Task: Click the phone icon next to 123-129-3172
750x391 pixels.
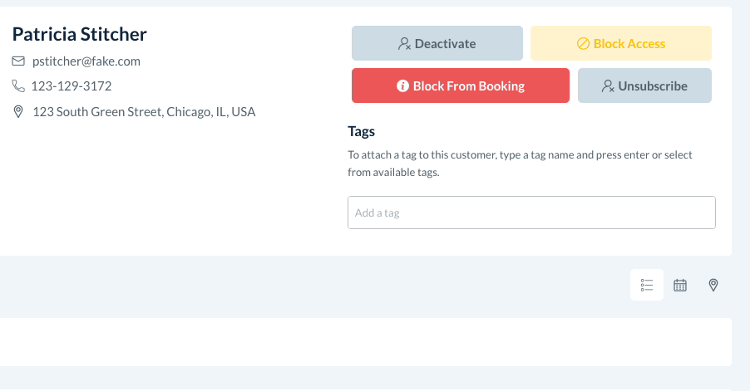Action: click(x=18, y=86)
